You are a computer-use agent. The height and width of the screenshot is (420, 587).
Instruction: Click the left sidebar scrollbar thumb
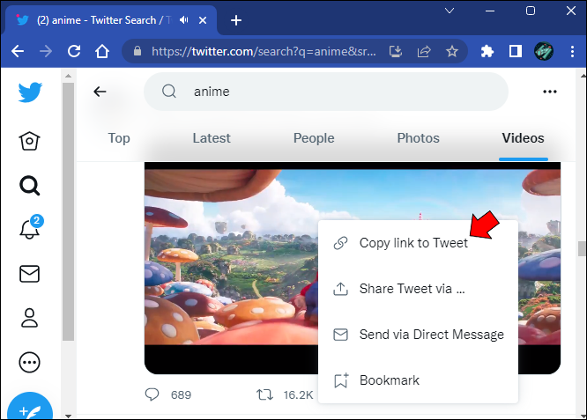[x=68, y=211]
